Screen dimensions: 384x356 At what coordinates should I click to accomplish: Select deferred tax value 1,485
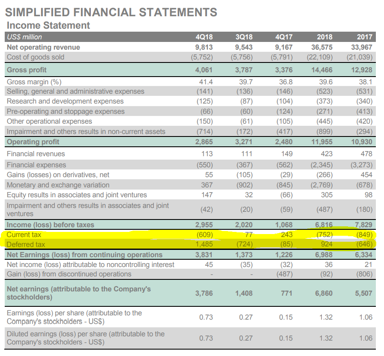(204, 244)
